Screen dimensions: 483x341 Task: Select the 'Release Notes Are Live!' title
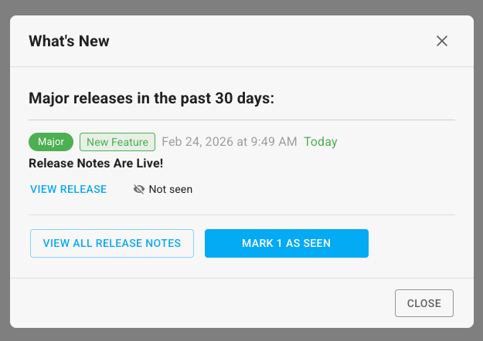[96, 164]
